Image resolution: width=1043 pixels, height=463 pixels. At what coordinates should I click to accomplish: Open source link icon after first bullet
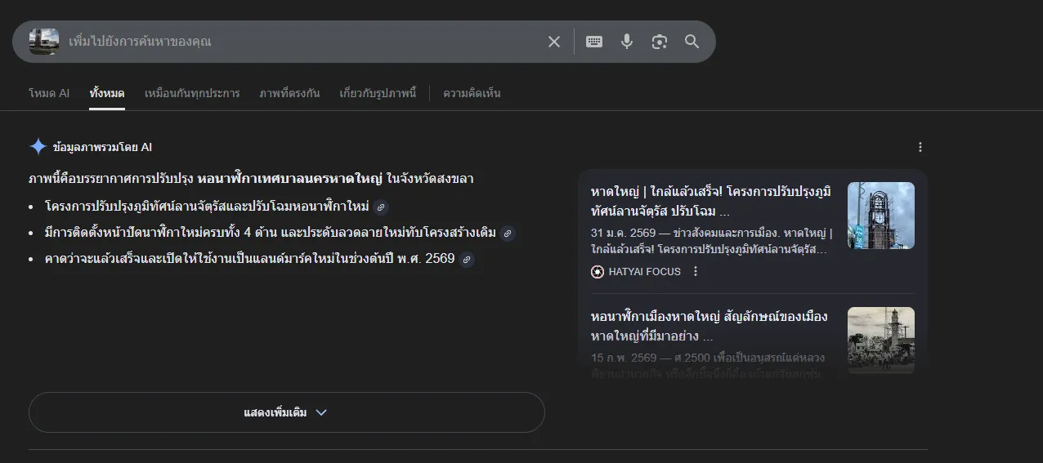tap(380, 207)
